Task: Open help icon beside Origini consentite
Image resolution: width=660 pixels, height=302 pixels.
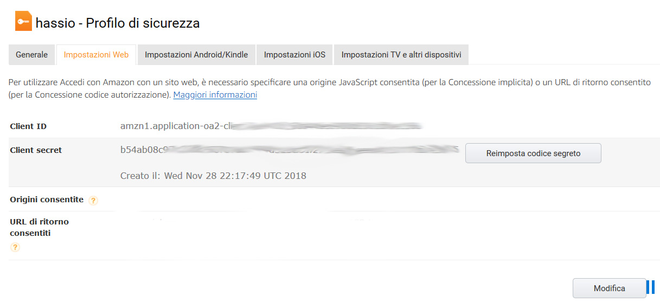Action: coord(93,201)
